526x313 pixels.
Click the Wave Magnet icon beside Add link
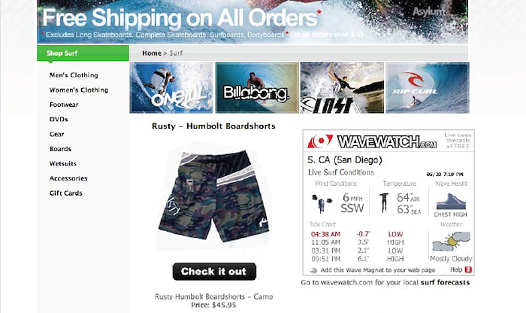click(313, 270)
